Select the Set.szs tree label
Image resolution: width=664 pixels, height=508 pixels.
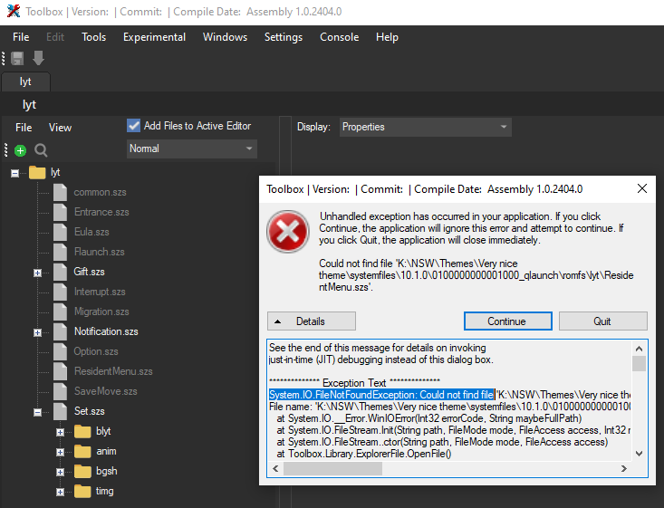pos(89,411)
